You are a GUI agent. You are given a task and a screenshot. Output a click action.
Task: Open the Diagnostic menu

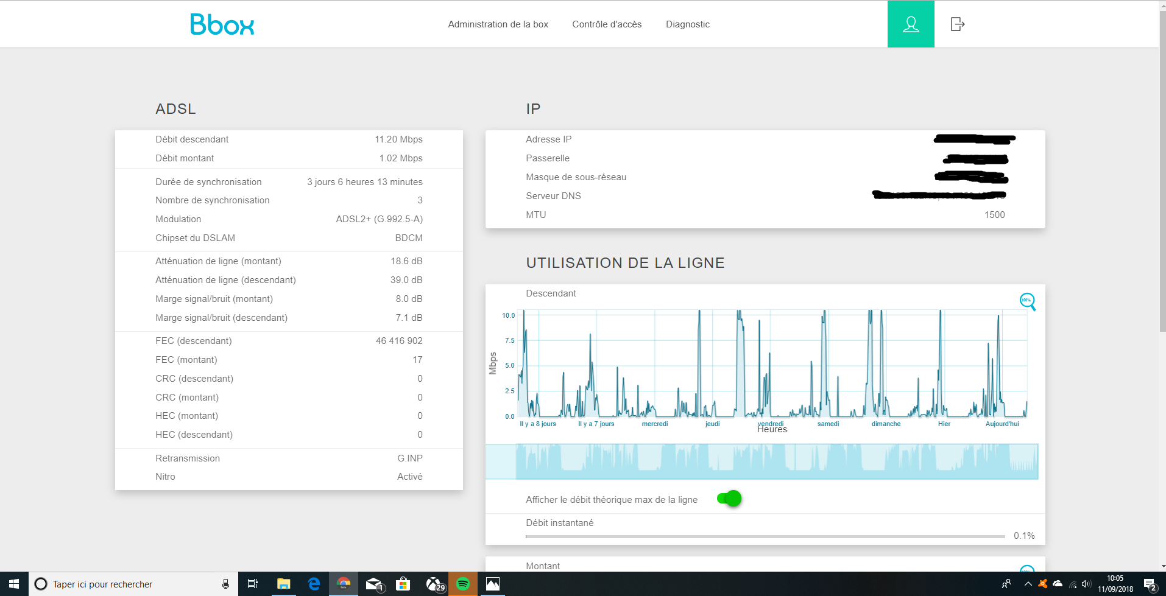(x=688, y=24)
